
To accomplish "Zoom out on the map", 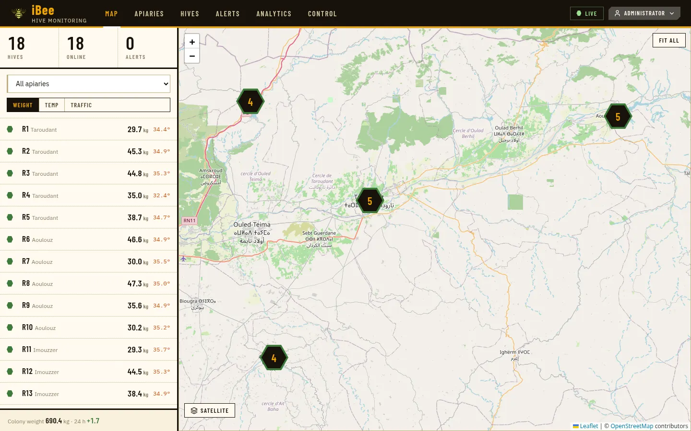I will tap(192, 56).
